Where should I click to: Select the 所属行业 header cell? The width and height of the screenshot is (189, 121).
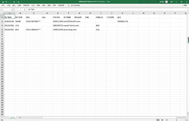[101, 16]
